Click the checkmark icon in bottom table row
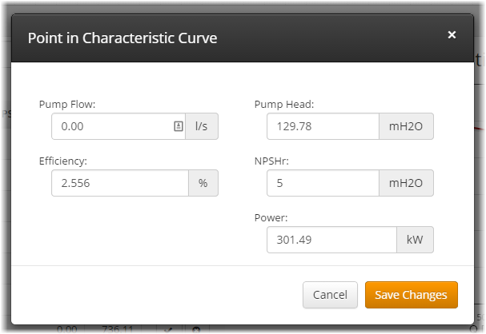The height and width of the screenshot is (334, 486). pyautogui.click(x=167, y=329)
